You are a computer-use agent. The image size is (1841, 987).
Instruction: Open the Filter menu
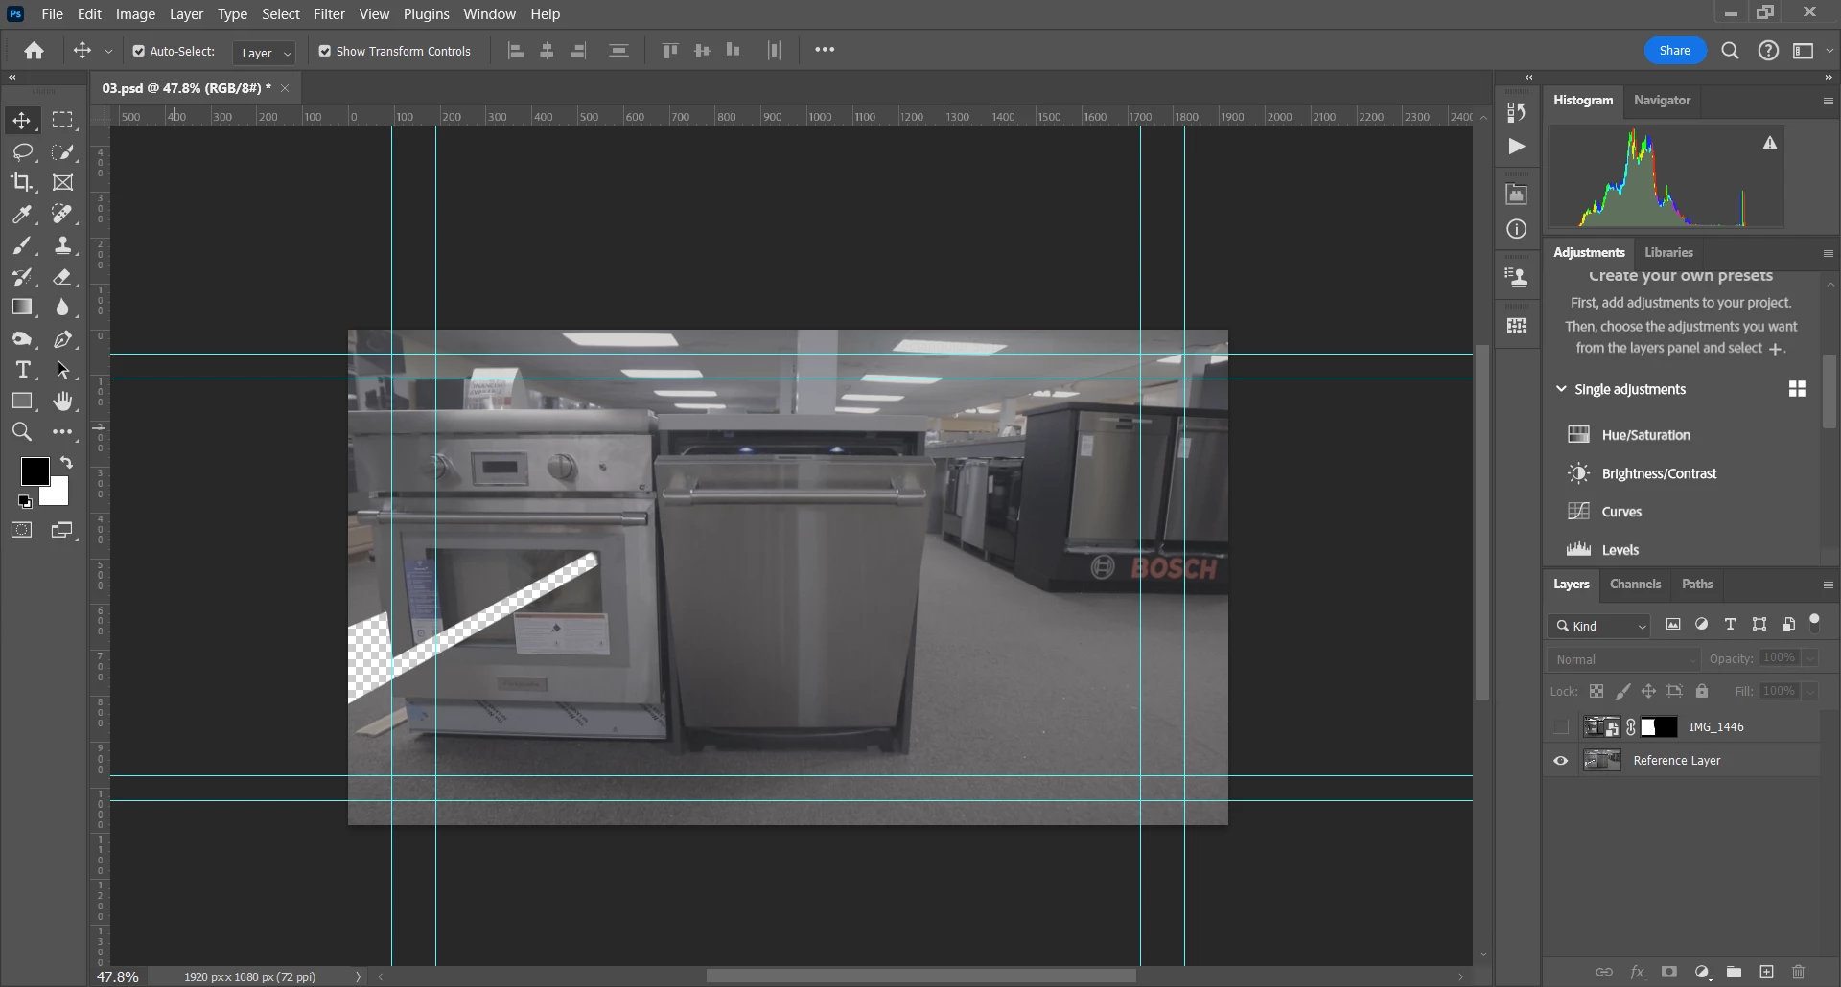(x=329, y=14)
